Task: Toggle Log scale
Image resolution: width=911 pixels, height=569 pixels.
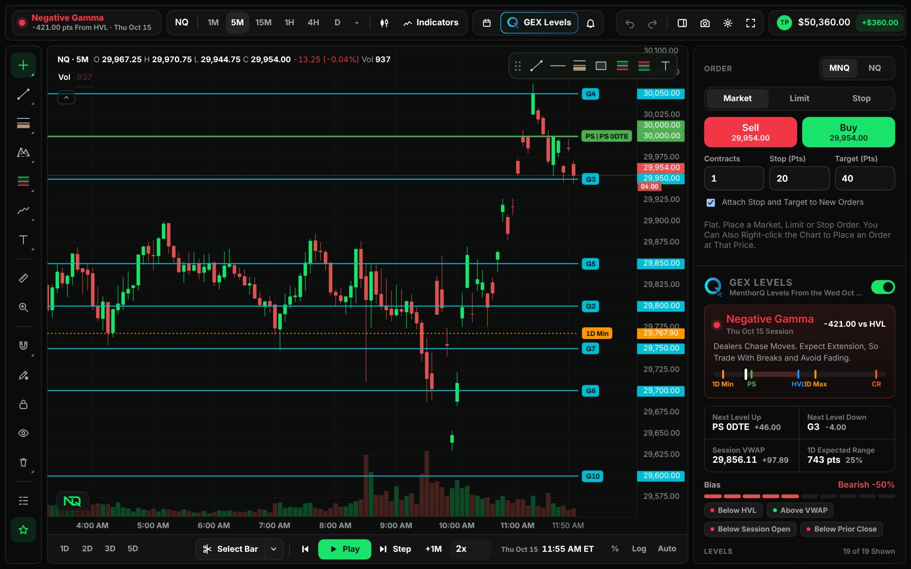Action: pyautogui.click(x=639, y=549)
